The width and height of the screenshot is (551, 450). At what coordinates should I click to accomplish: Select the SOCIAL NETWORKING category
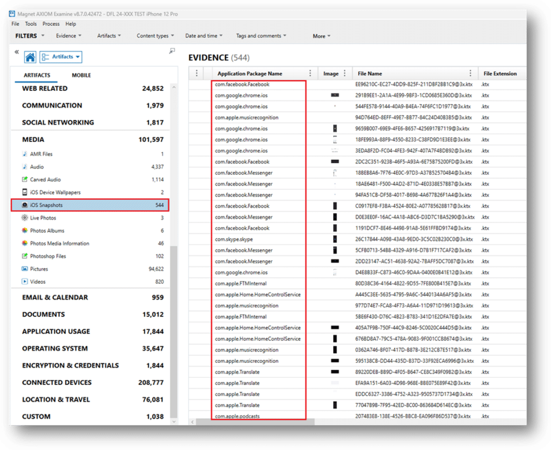tap(93, 122)
